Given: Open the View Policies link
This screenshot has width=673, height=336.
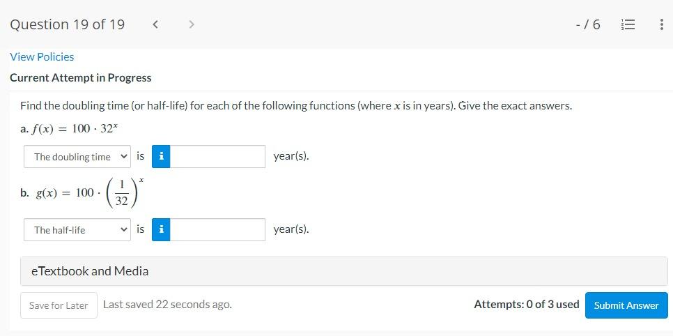Looking at the screenshot, I should [x=42, y=57].
